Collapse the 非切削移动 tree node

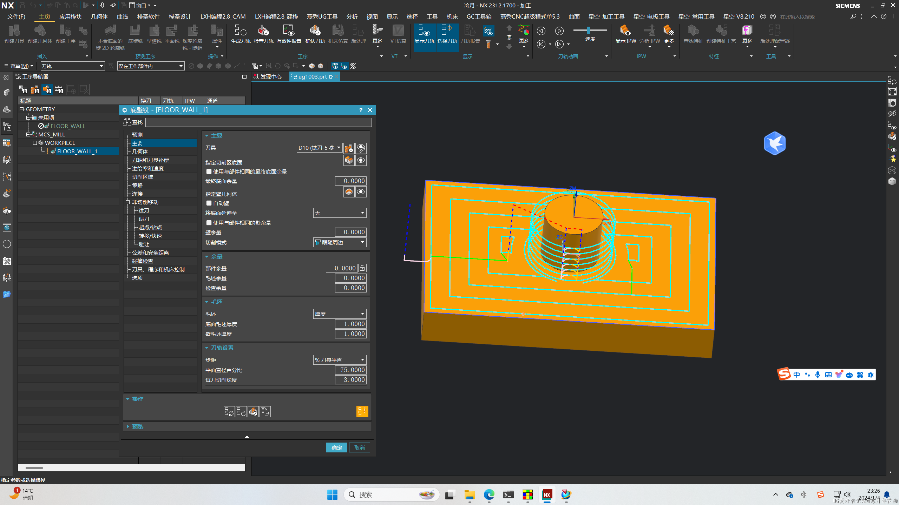coord(128,202)
